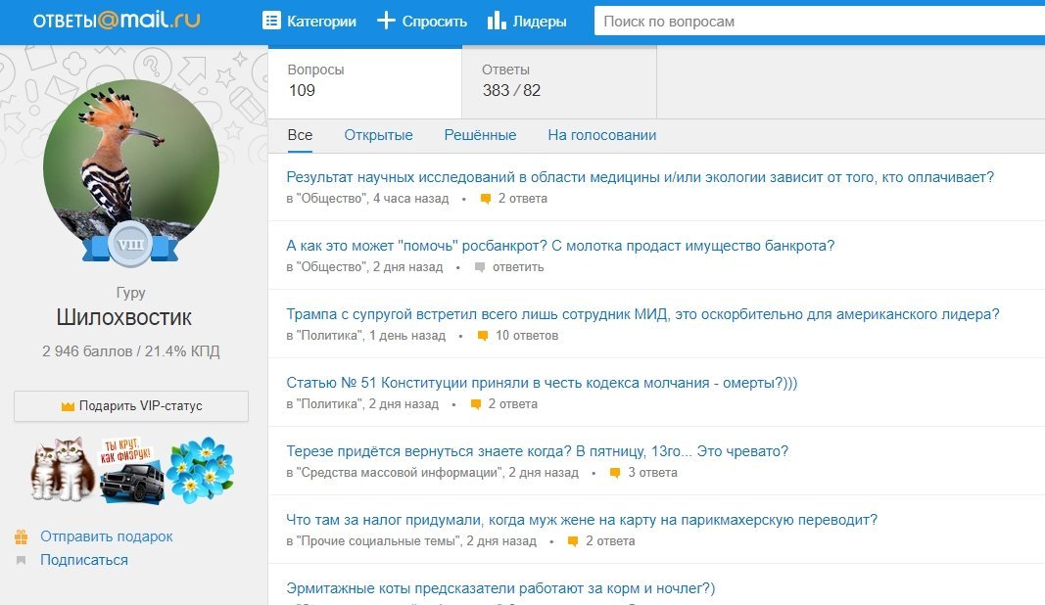Click ответить under the росбанкрот question
Viewport: 1045px width, 605px height.
point(517,267)
